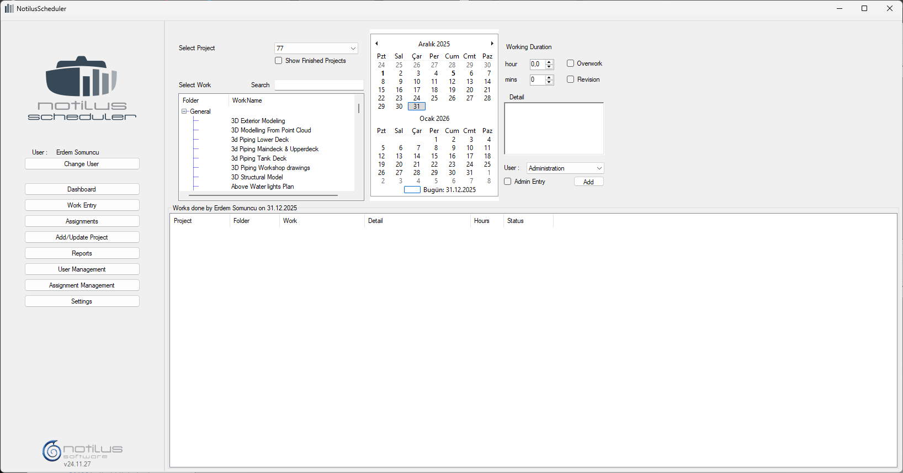The width and height of the screenshot is (903, 473).
Task: Click the app icon in title bar
Action: tap(9, 8)
